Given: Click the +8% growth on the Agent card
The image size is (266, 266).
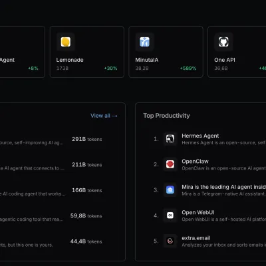Looking at the screenshot, I should point(33,68).
